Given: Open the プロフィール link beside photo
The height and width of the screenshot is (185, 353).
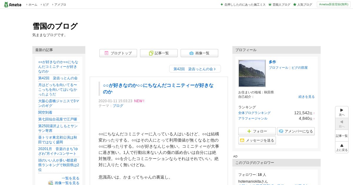Looking at the screenshot, I should click(x=279, y=68).
